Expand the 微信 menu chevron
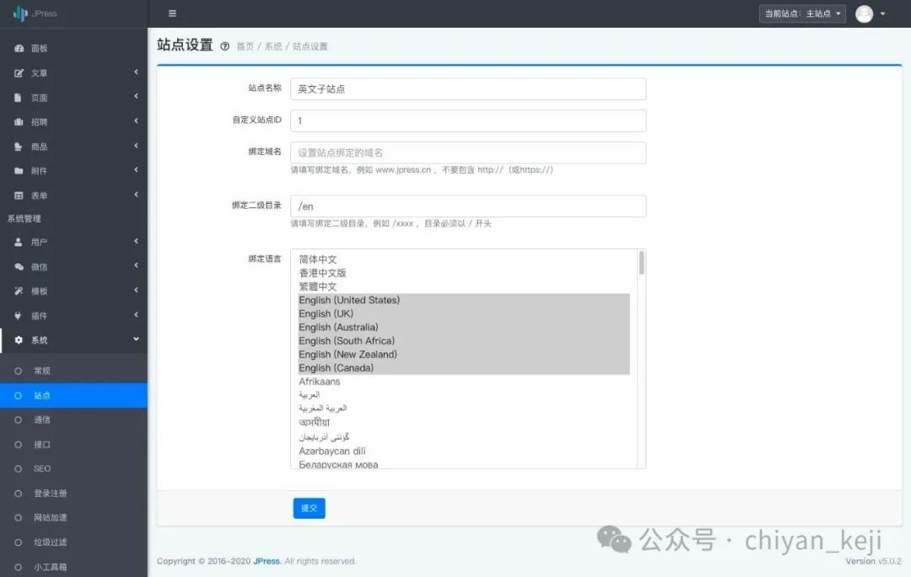911x577 pixels. (x=136, y=265)
